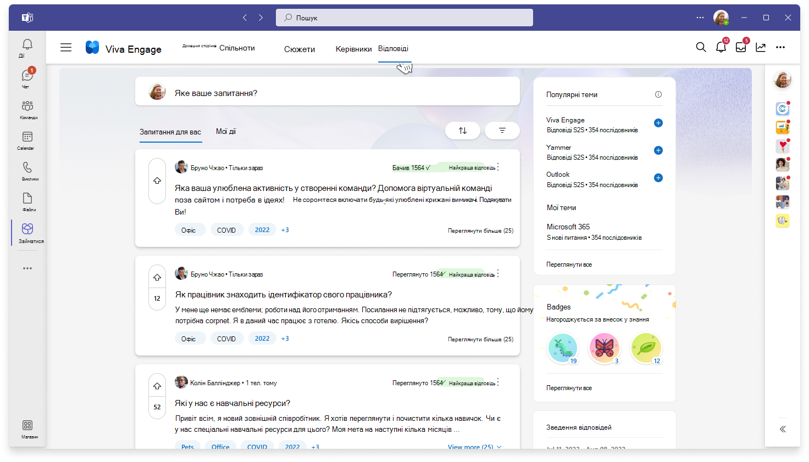
Task: Click the hamburger menu icon
Action: (x=66, y=47)
